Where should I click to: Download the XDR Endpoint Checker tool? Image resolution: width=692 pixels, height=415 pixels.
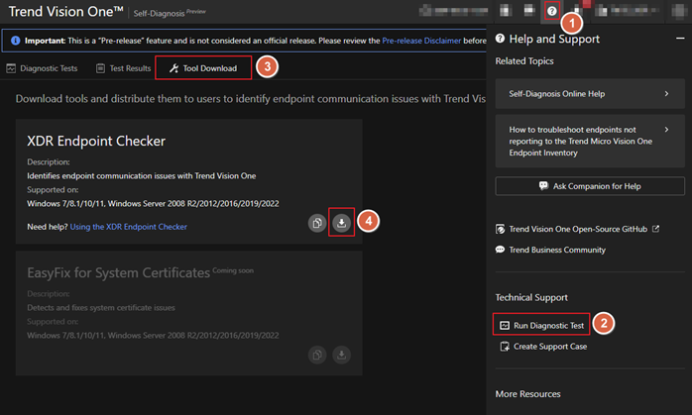pyautogui.click(x=341, y=223)
